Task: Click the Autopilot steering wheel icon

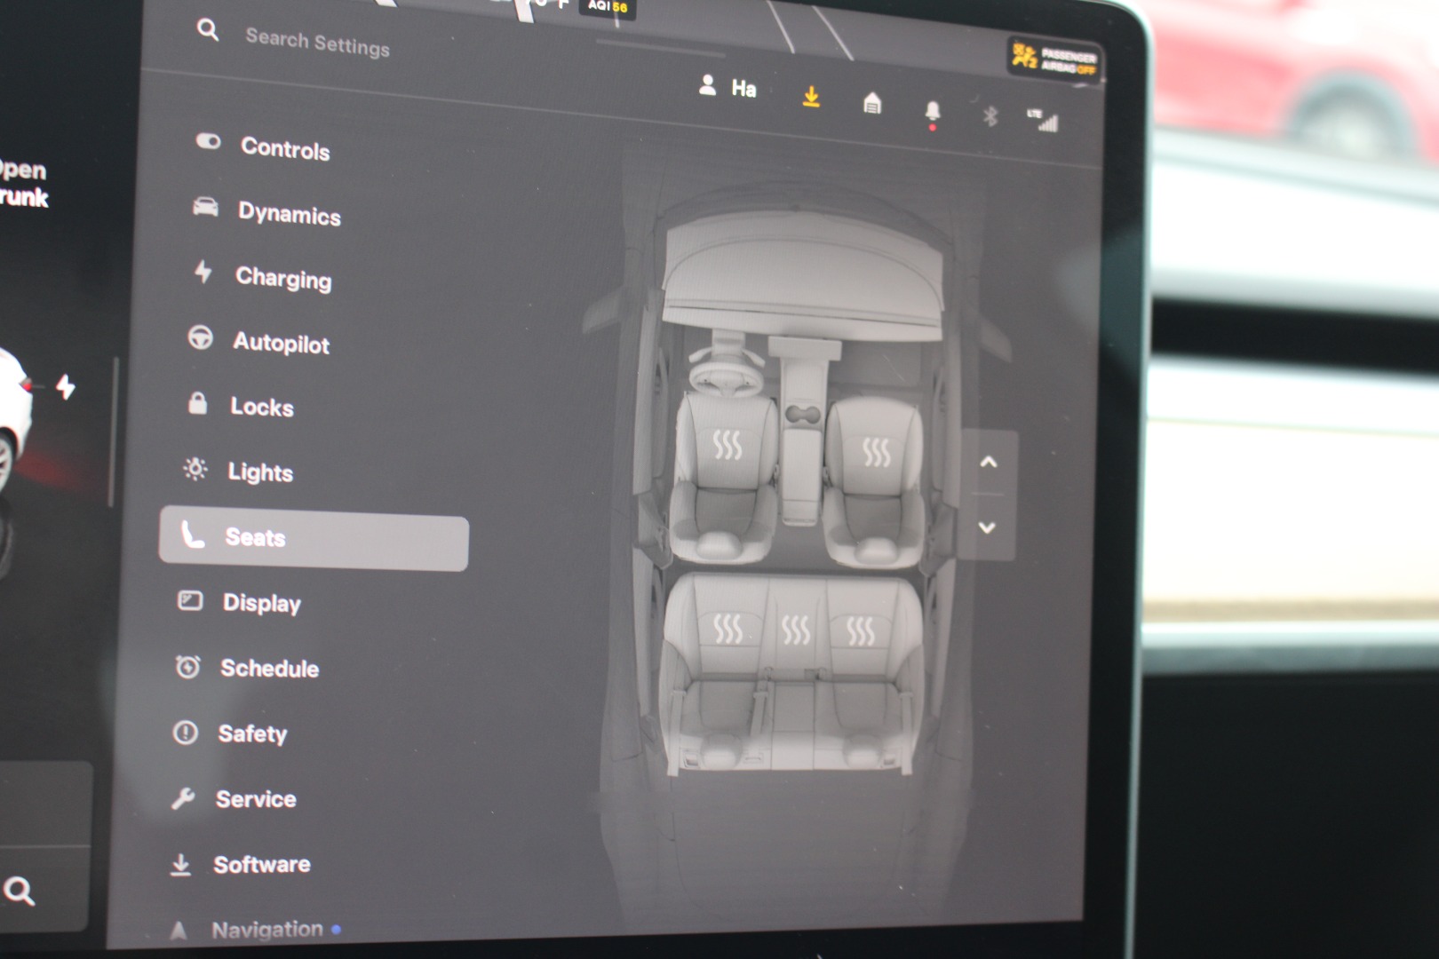Action: (x=200, y=337)
